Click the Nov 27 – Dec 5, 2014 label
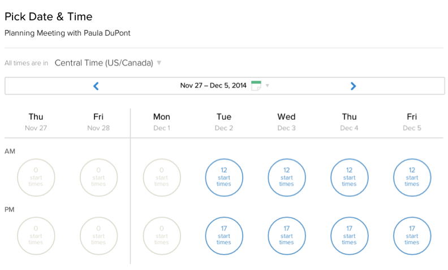This screenshot has width=448, height=270. pyautogui.click(x=213, y=85)
